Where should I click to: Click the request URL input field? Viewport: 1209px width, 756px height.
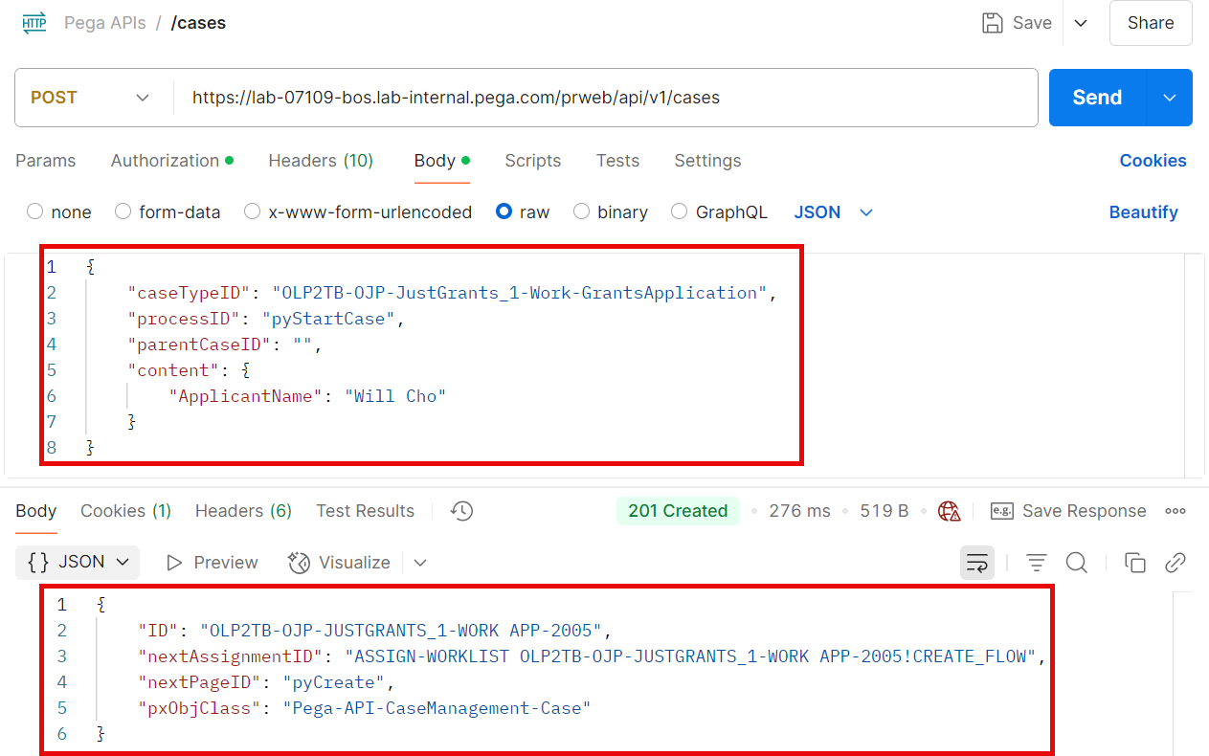pyautogui.click(x=603, y=98)
